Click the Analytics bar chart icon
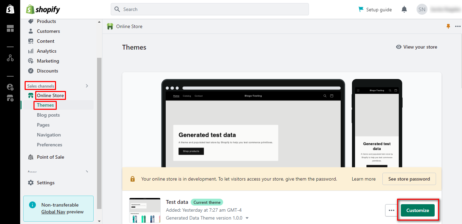This screenshot has height=224, width=462. [x=31, y=51]
